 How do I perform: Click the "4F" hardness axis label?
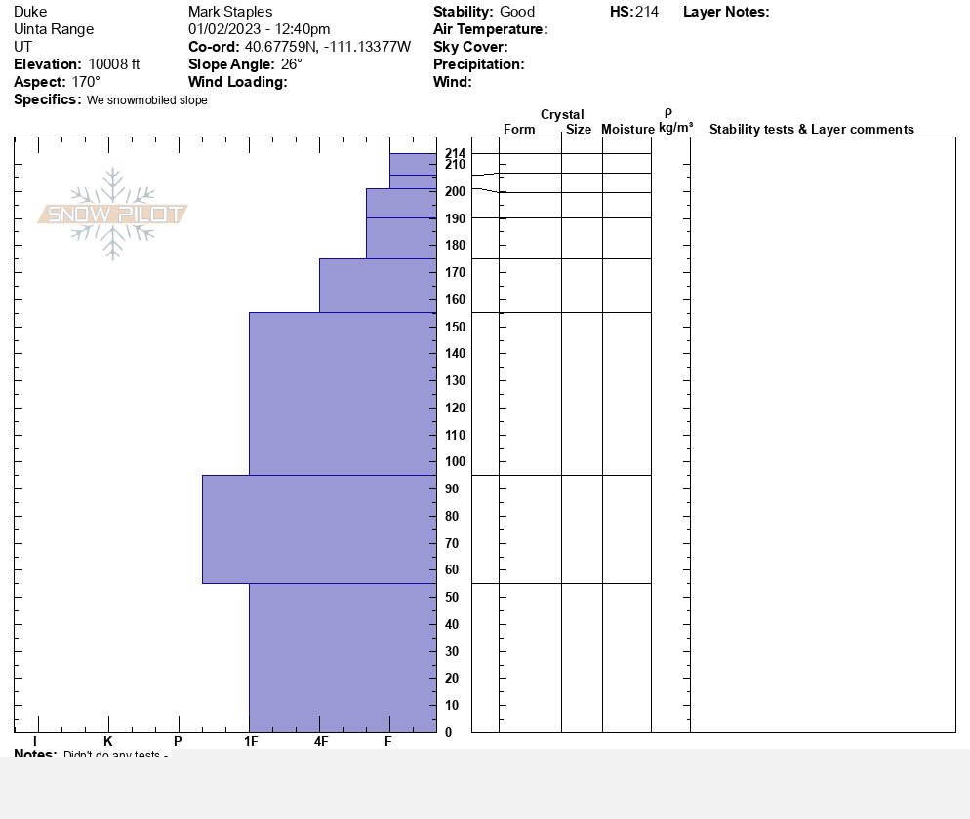pyautogui.click(x=321, y=741)
